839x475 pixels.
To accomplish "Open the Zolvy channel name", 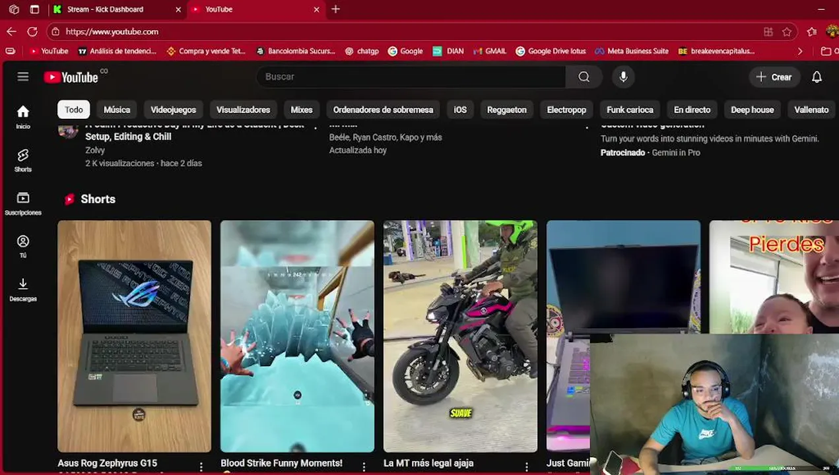I will 95,150.
